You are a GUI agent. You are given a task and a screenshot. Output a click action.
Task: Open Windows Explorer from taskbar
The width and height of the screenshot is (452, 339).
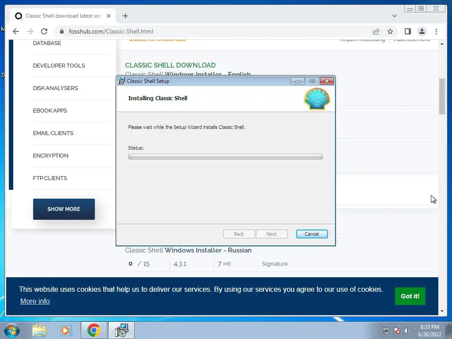coord(39,330)
